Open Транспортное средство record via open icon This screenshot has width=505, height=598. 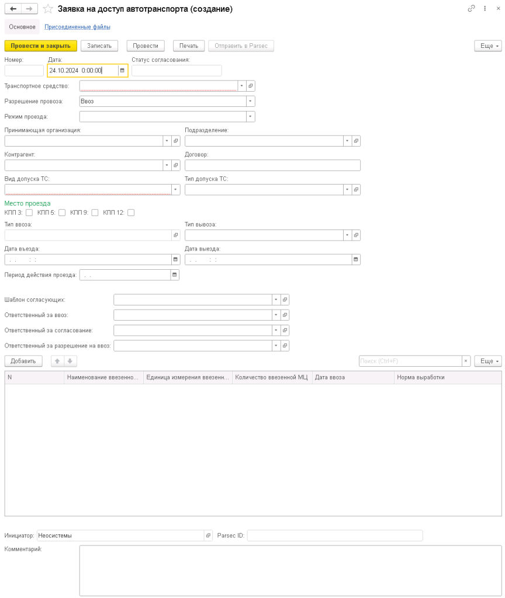[x=251, y=86]
